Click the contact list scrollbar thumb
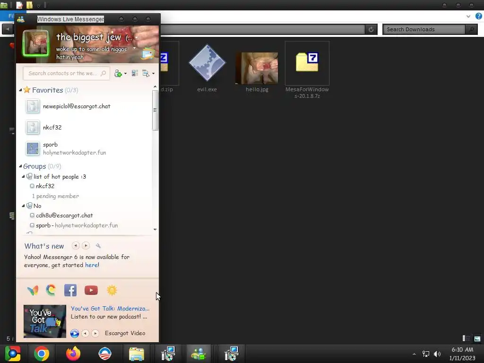The width and height of the screenshot is (484, 363). coord(155,110)
